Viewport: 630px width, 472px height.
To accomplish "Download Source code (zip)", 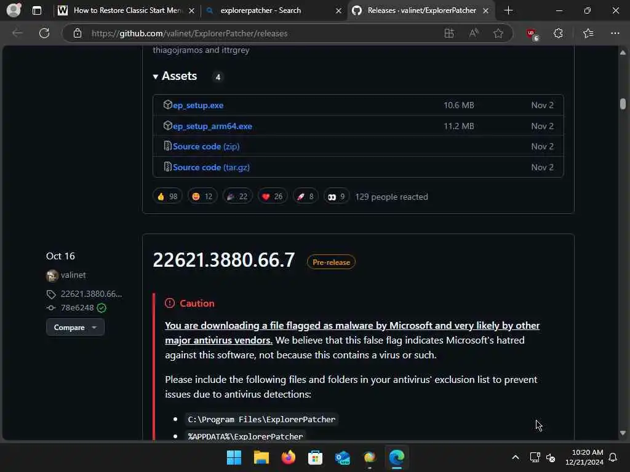I will click(x=206, y=146).
